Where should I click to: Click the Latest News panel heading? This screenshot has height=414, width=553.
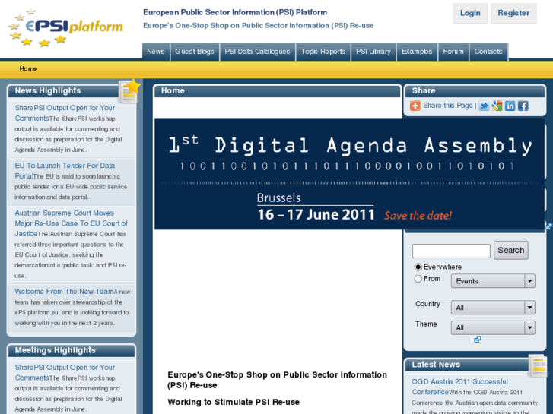(436, 365)
